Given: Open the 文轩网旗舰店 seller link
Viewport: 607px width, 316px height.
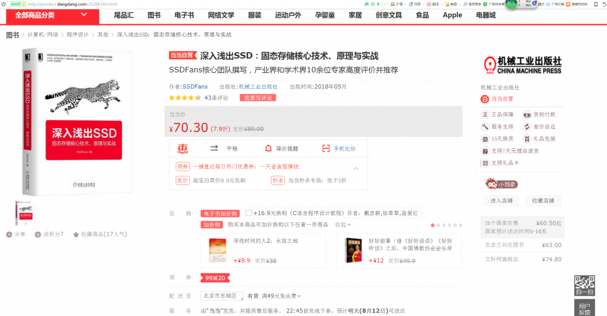Looking at the screenshot, I should [501, 260].
